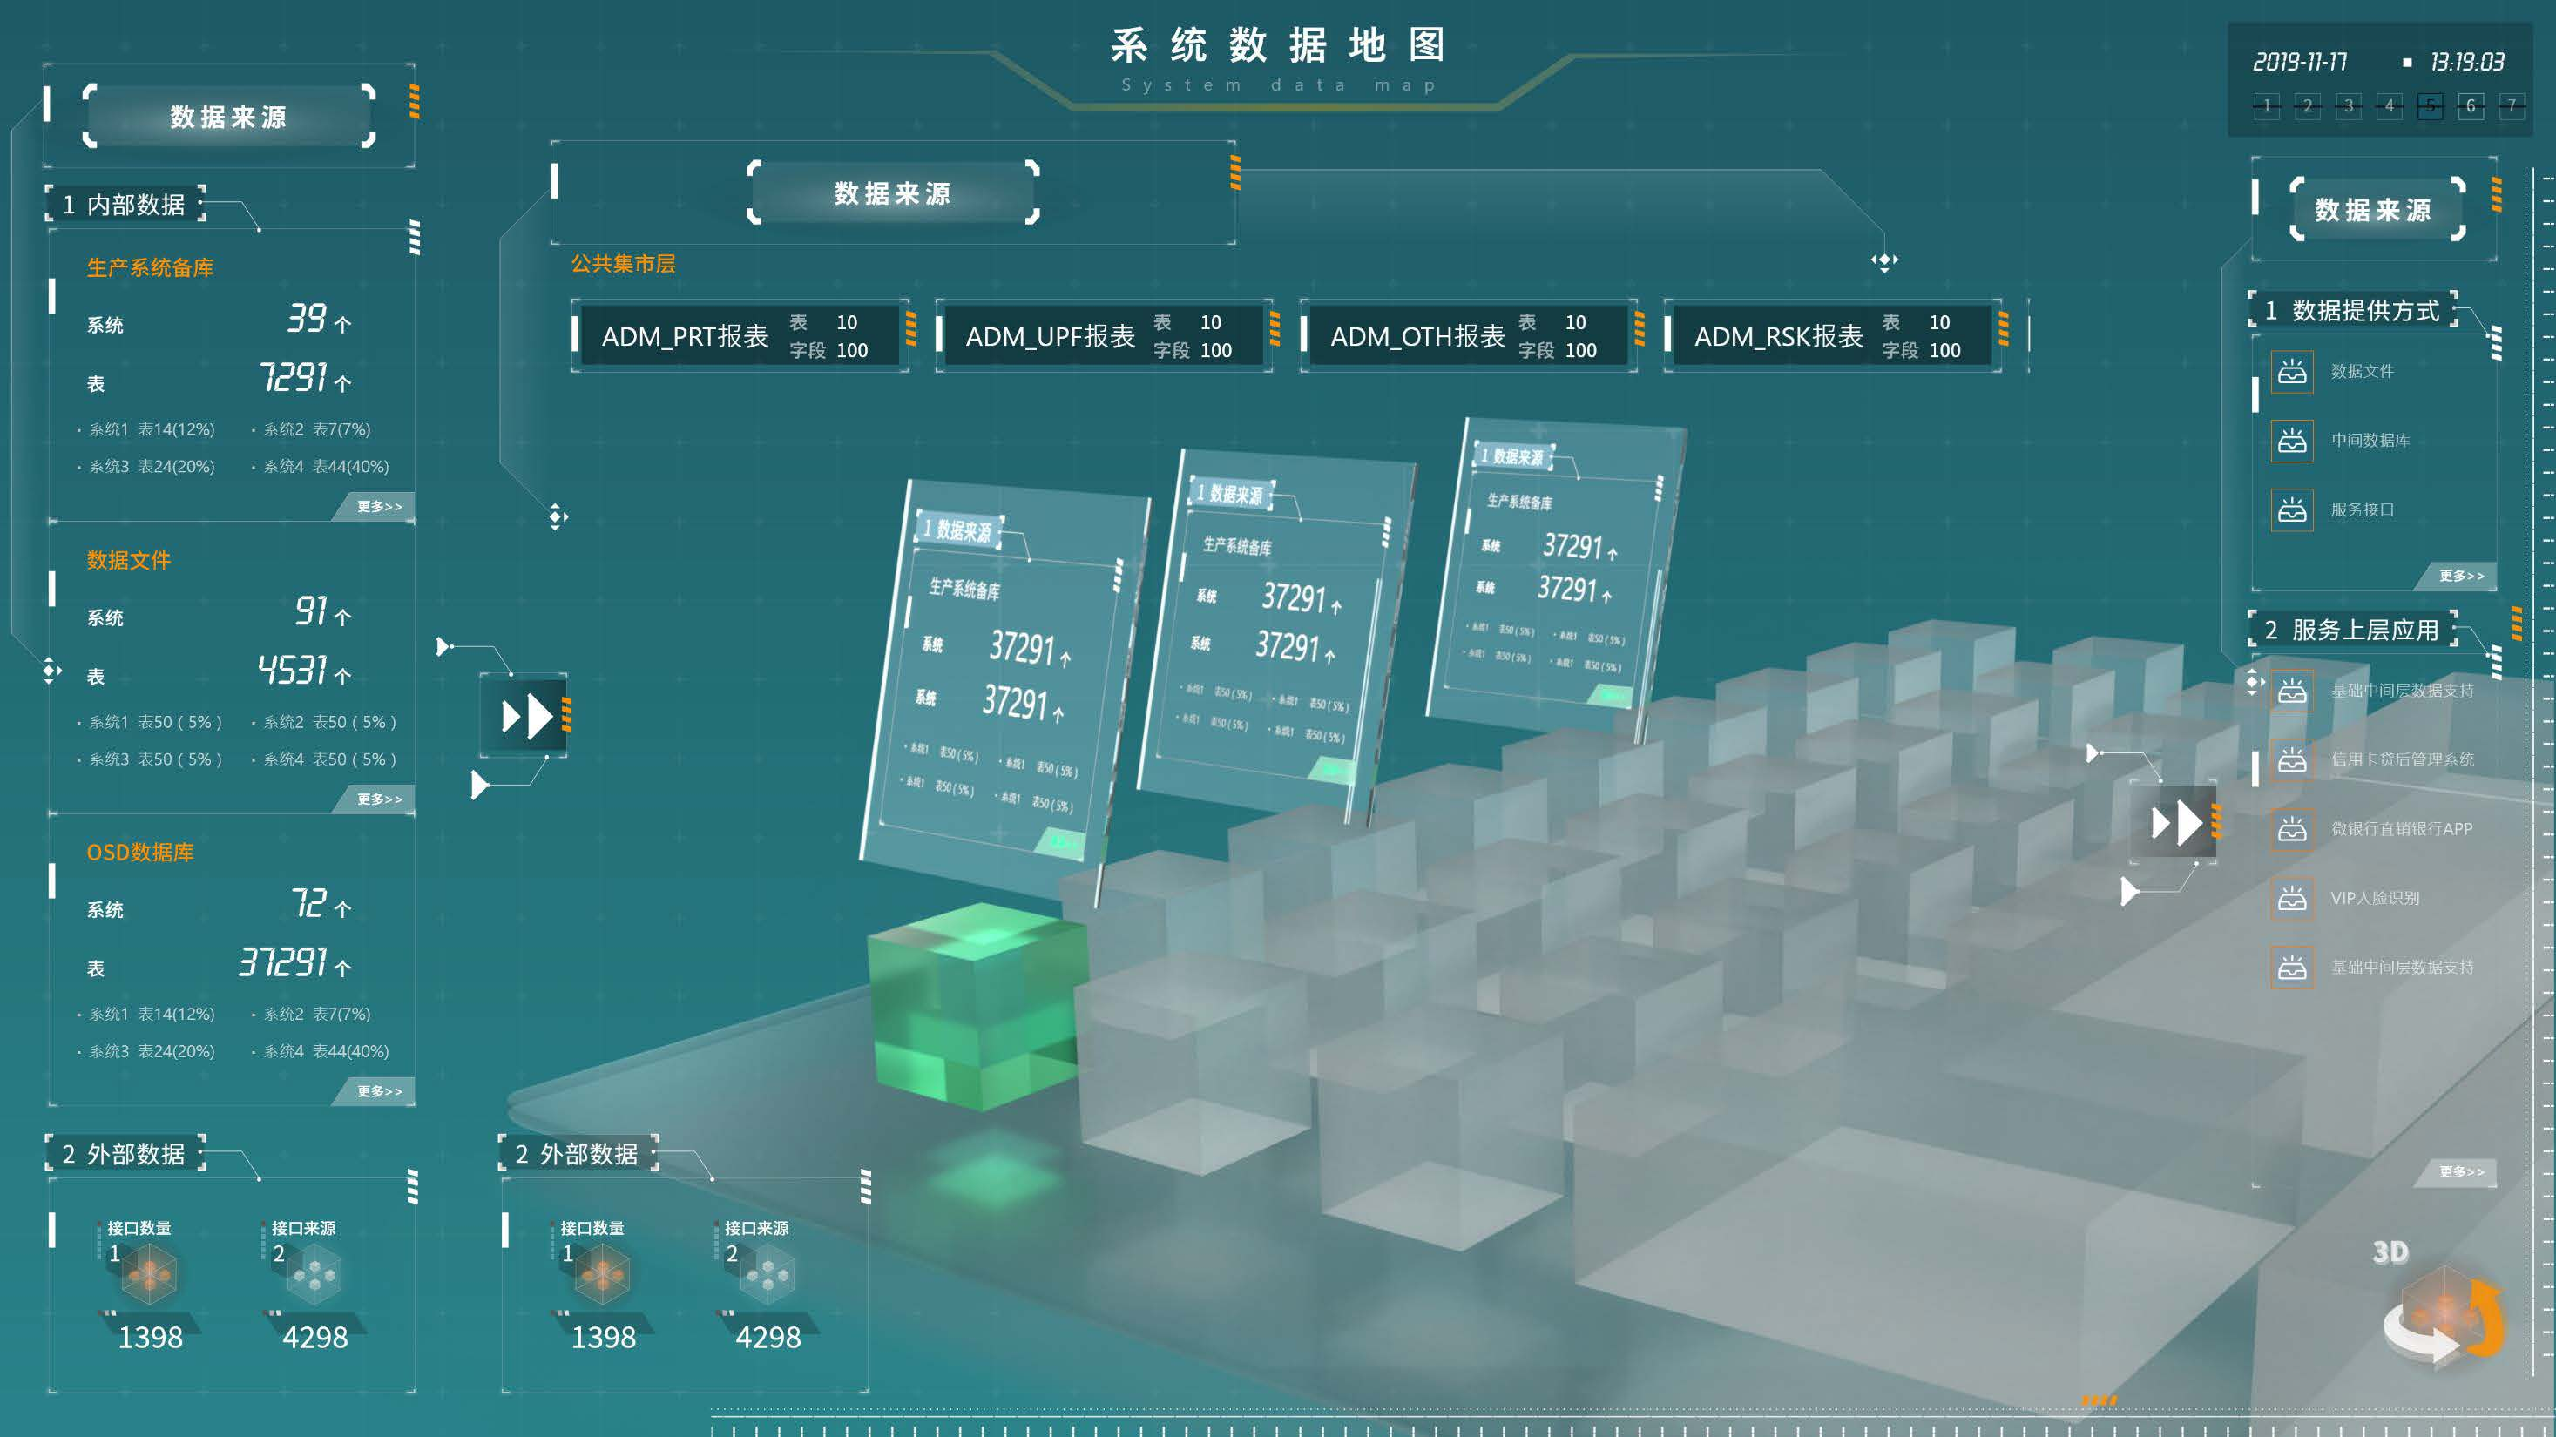Click the 中间数据库 icon
This screenshot has width=2556, height=1437.
[2292, 441]
